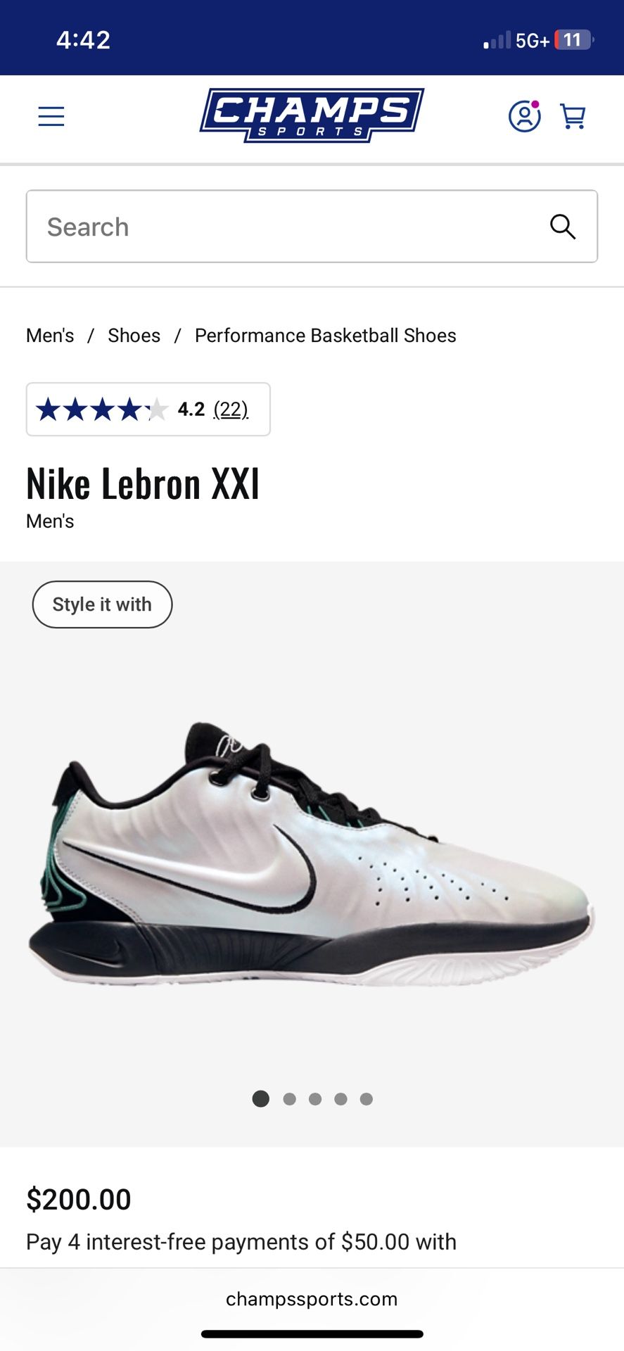624x1351 pixels.
Task: Open the user account profile icon
Action: (x=525, y=116)
